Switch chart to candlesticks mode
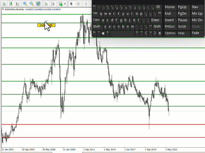 point(11,4)
